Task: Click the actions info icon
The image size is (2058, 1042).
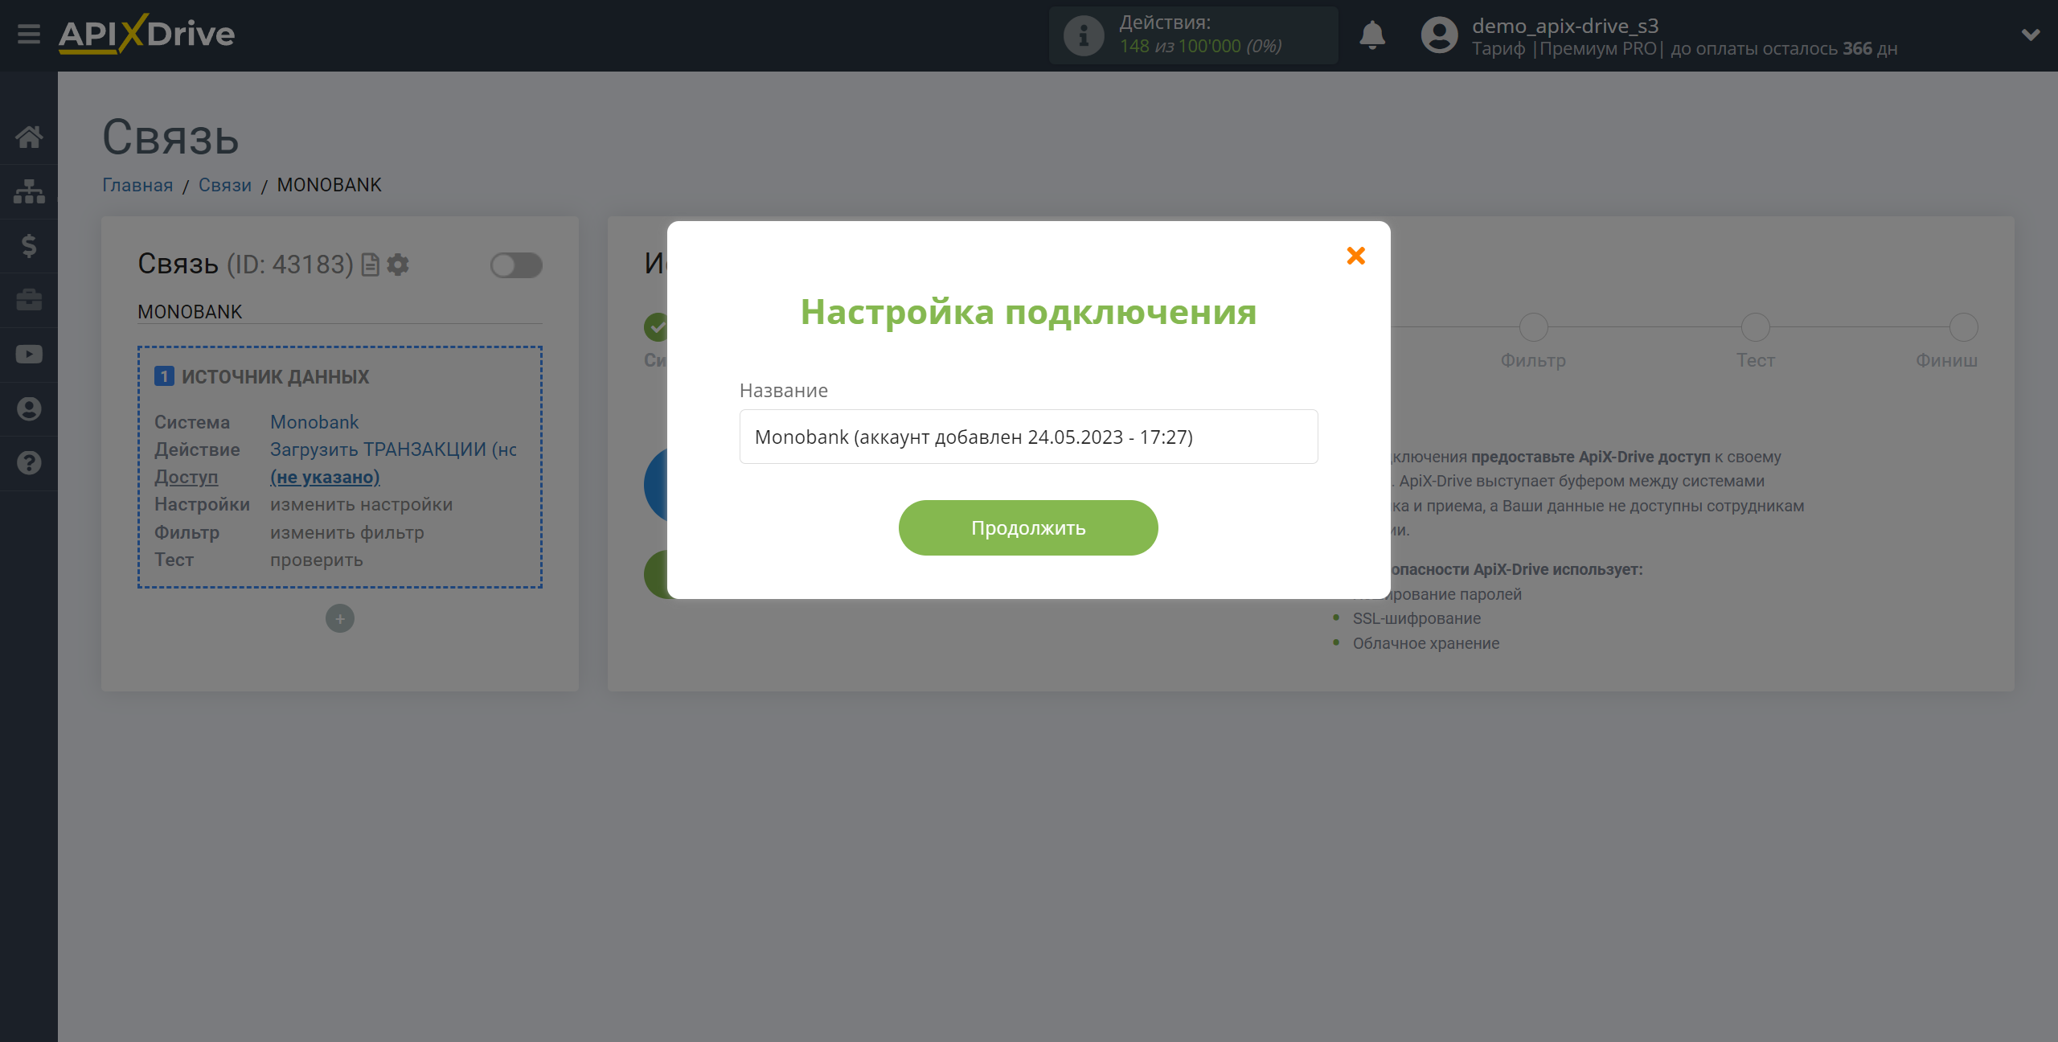Action: click(1083, 35)
